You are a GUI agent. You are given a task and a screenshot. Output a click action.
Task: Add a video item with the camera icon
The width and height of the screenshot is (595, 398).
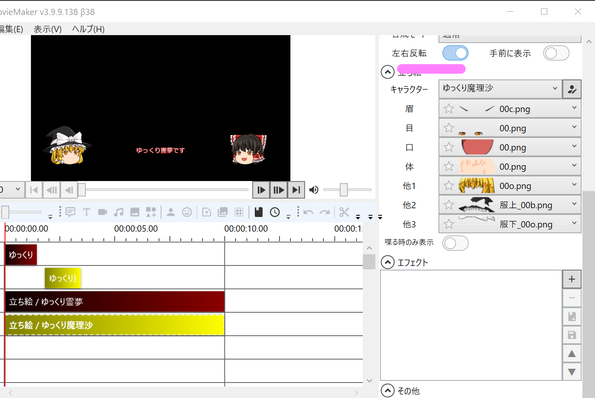(x=103, y=212)
